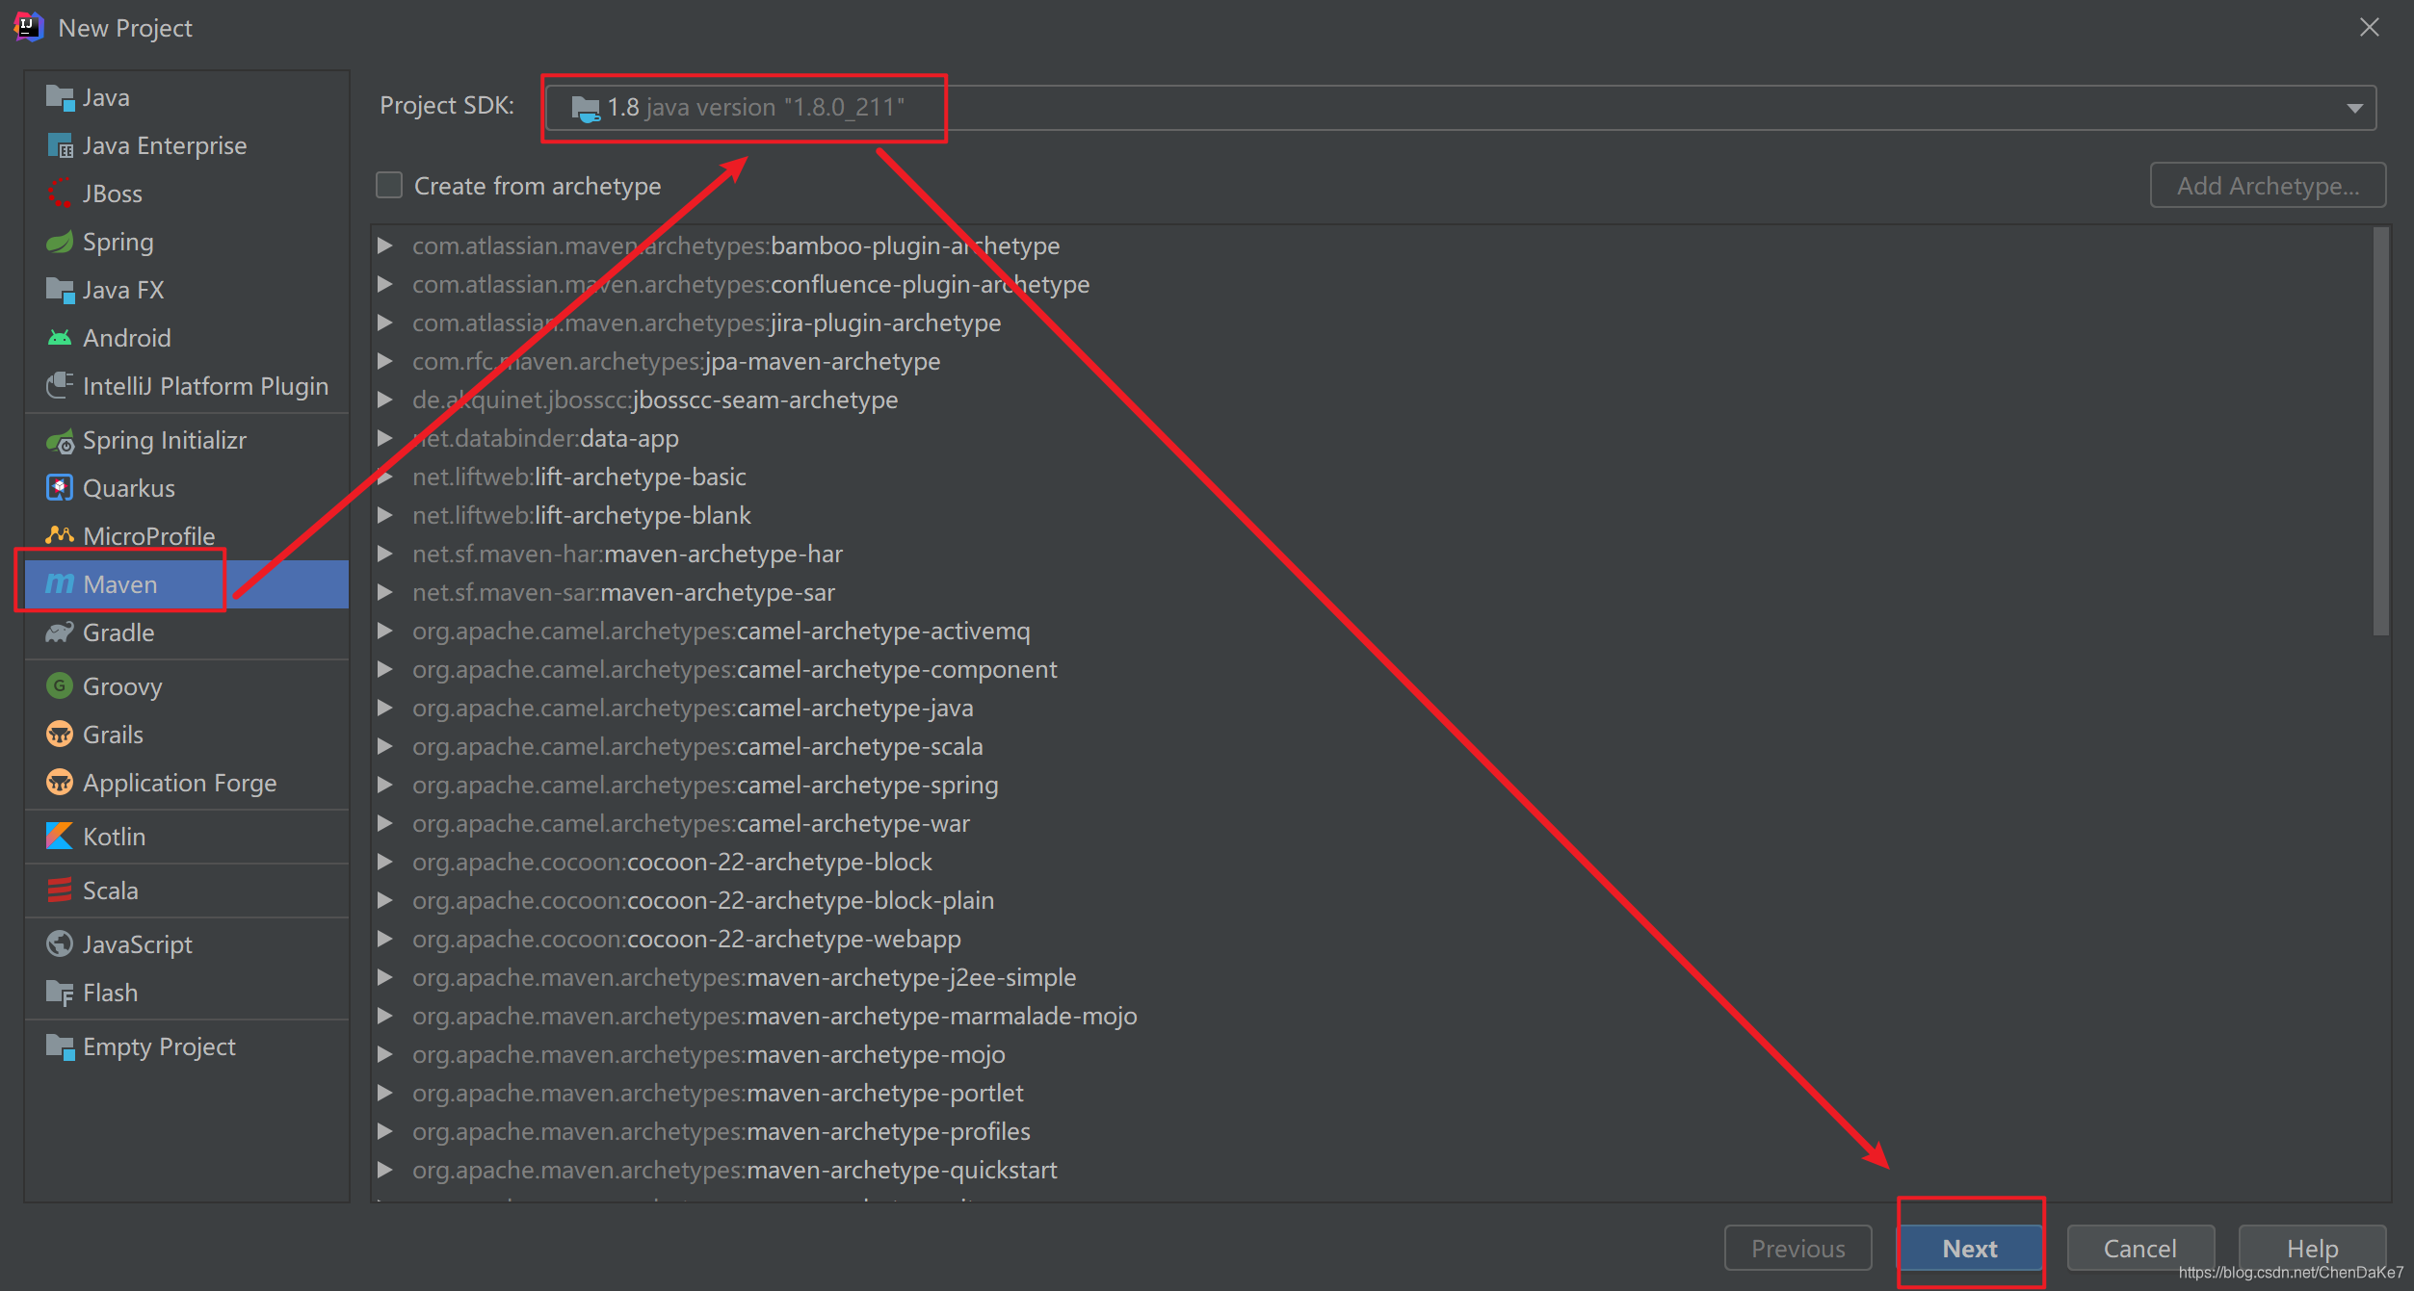Viewport: 2414px width, 1291px height.
Task: Expand jira-plugin-archetype disclosure arrow
Action: click(x=385, y=323)
